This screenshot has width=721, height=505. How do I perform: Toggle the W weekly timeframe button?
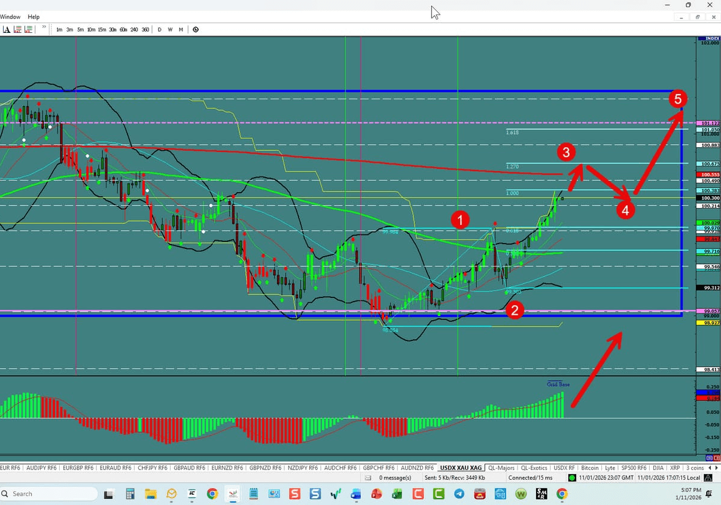pos(170,29)
